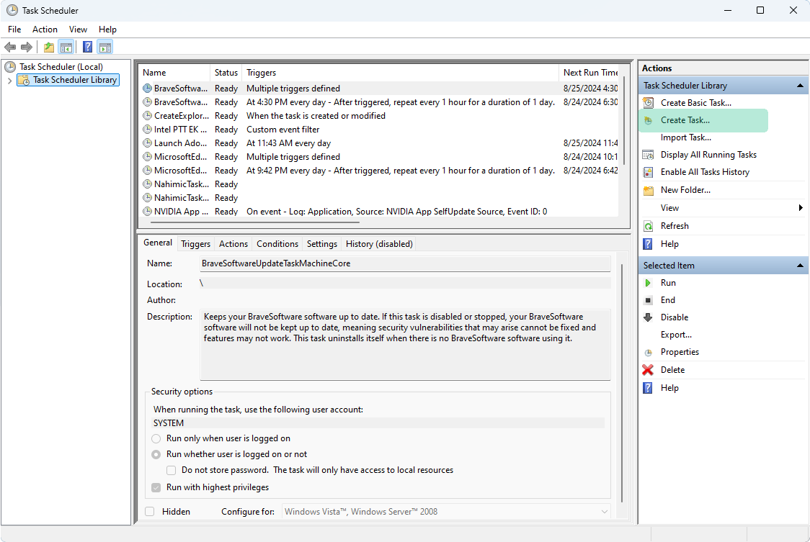Click Export in the Actions pane
This screenshot has width=810, height=542.
click(x=676, y=334)
